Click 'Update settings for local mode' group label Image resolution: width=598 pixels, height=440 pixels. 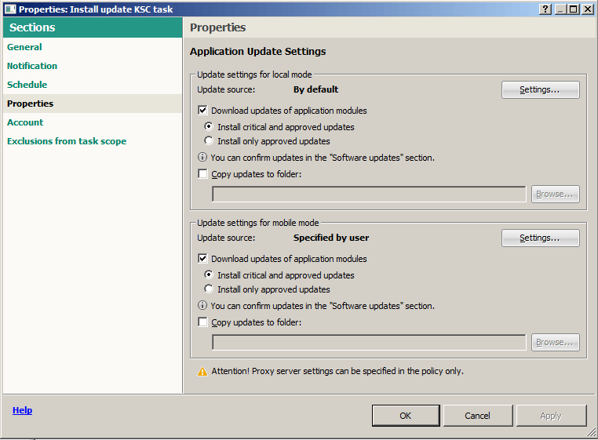254,75
